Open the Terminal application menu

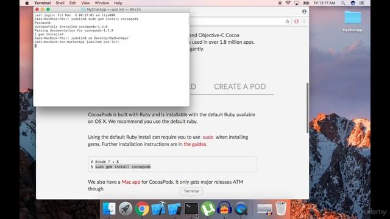pos(42,3)
